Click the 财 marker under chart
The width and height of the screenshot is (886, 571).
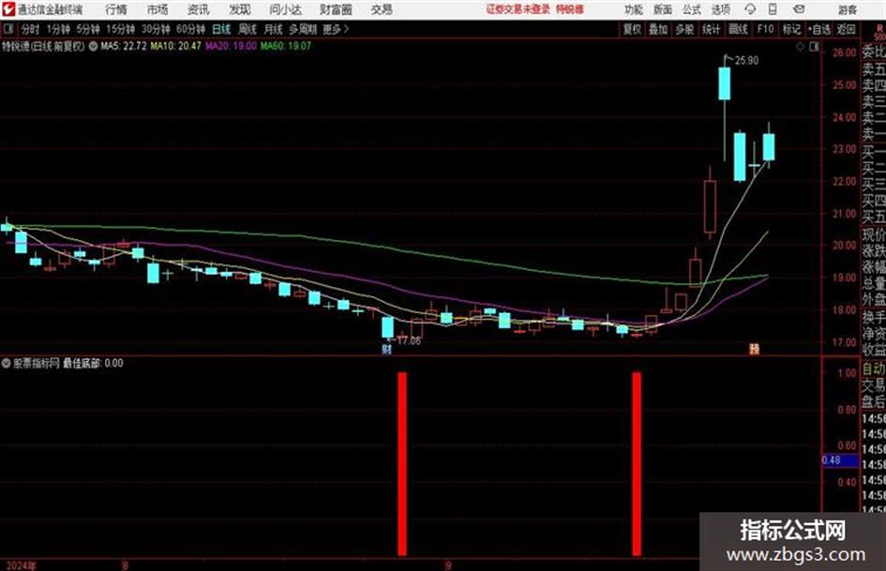point(387,350)
